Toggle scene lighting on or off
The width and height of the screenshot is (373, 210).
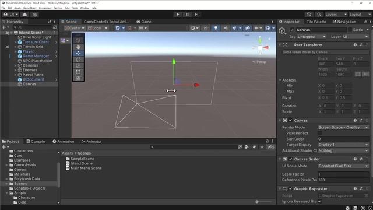pos(216,28)
